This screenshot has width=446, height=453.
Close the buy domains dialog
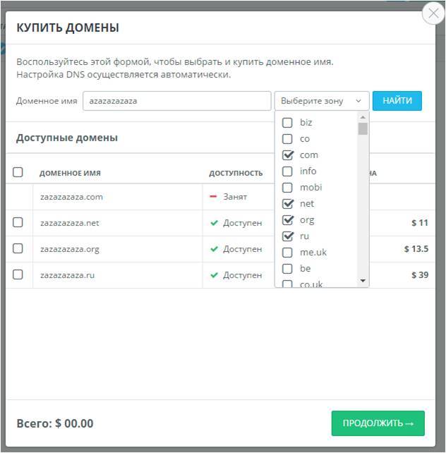pyautogui.click(x=433, y=13)
